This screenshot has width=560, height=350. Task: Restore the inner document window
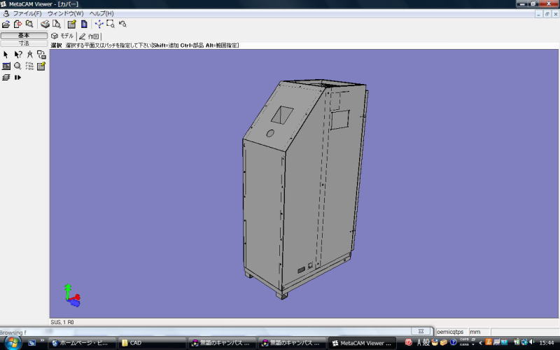click(547, 14)
